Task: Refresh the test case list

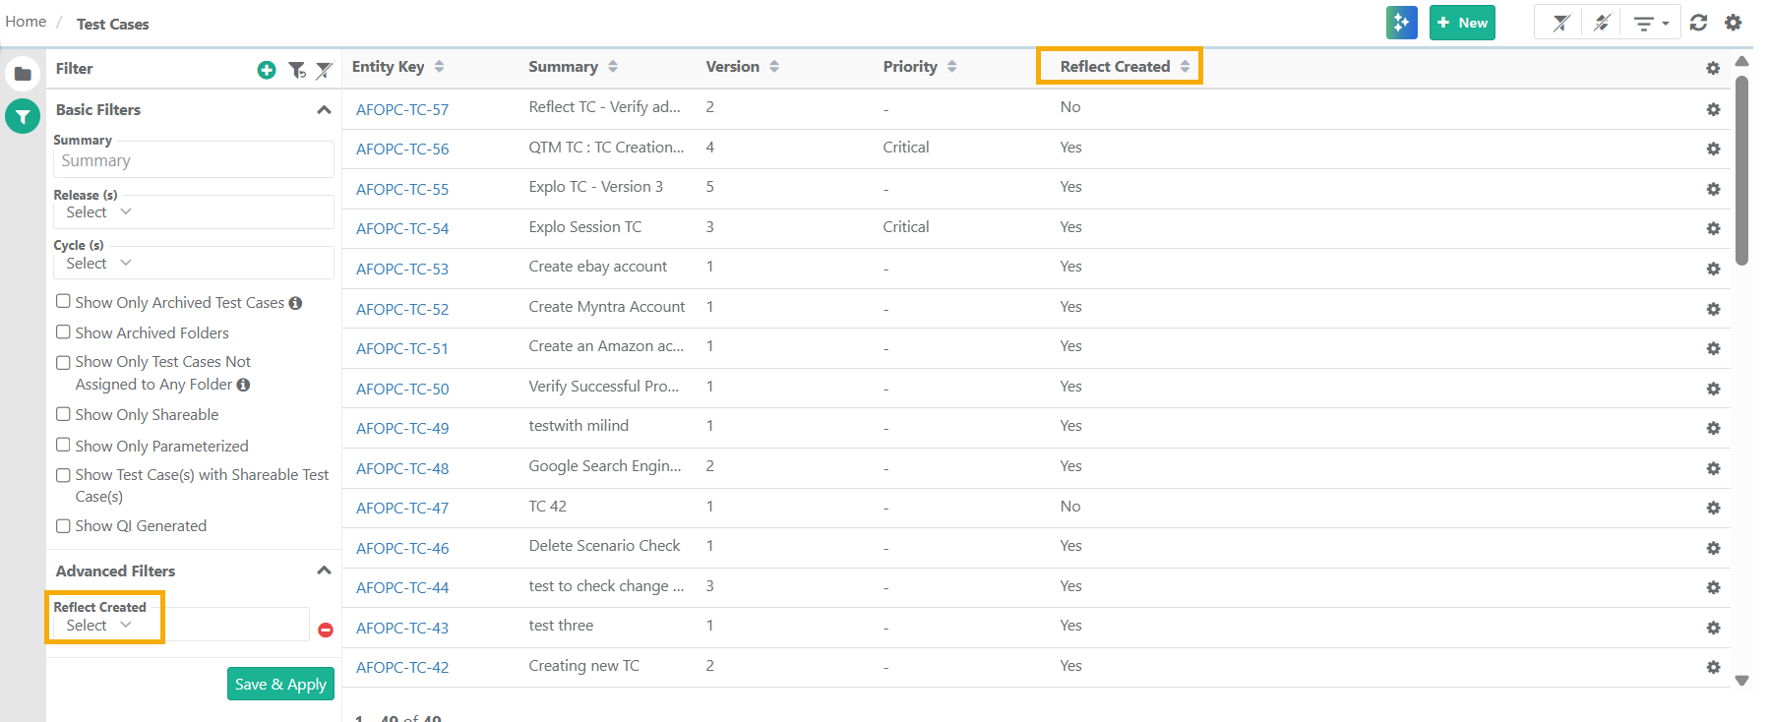Action: coord(1698,23)
